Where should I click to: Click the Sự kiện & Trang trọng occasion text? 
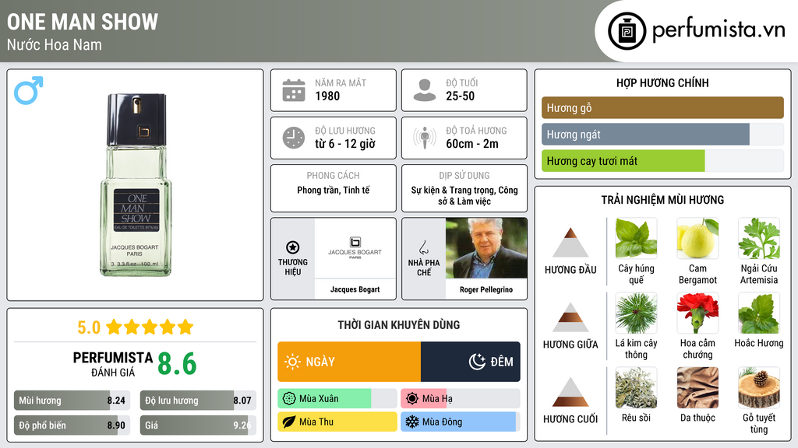464,195
